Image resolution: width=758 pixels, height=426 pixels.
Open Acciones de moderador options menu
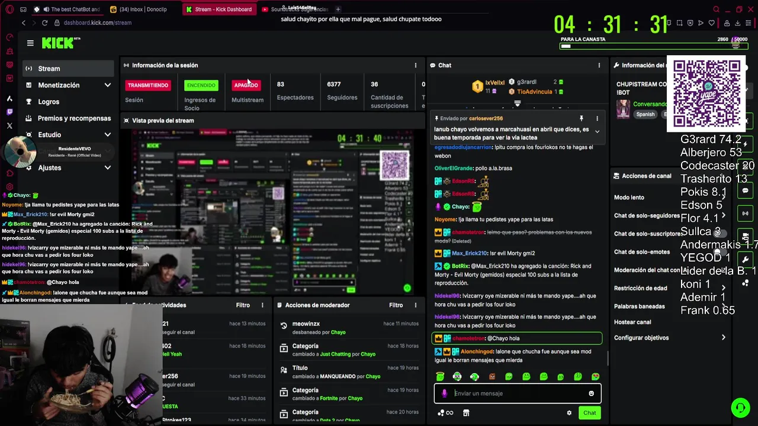click(415, 305)
